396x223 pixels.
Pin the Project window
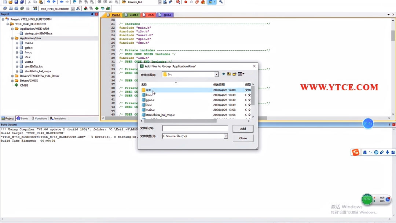point(92,14)
